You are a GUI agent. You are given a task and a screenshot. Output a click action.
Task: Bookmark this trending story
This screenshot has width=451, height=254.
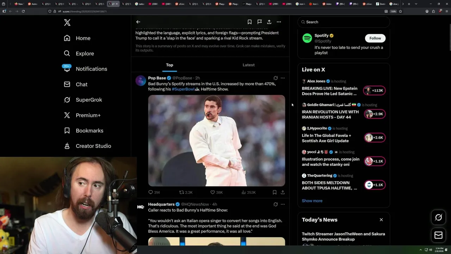pyautogui.click(x=249, y=22)
